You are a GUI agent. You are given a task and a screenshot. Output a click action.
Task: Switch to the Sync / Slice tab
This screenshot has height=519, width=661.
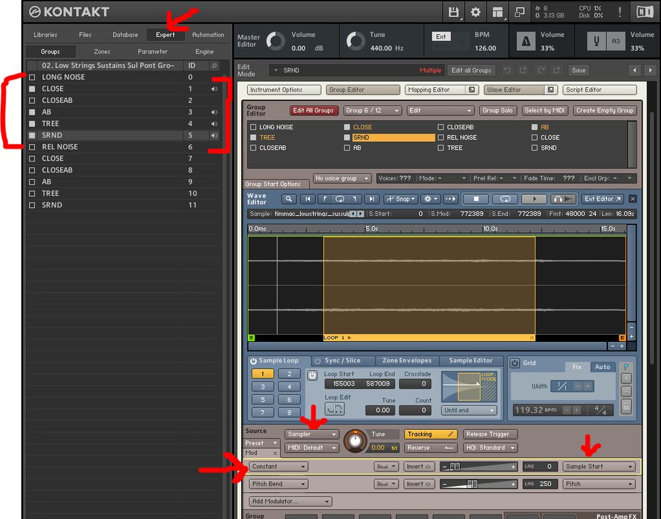[342, 361]
